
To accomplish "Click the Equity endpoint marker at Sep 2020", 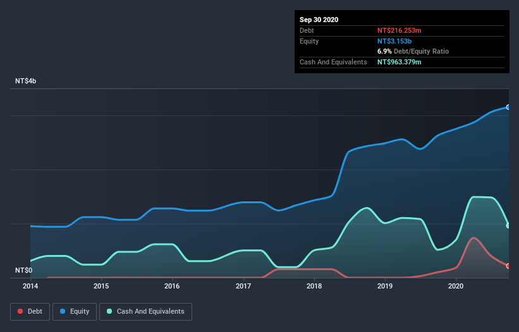I will (x=508, y=107).
